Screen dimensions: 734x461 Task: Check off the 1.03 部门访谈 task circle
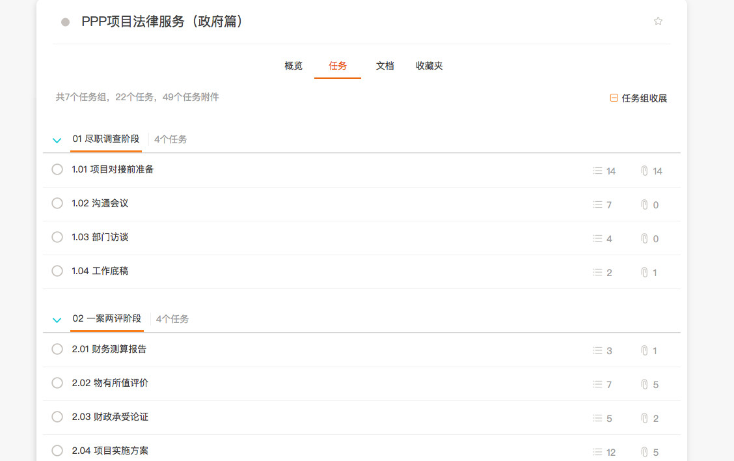click(57, 237)
